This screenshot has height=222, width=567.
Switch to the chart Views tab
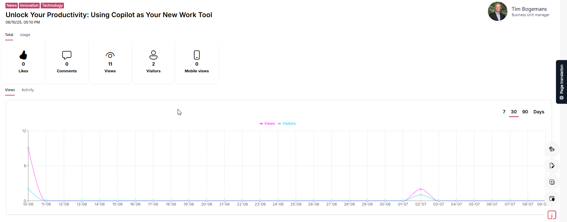pyautogui.click(x=10, y=90)
